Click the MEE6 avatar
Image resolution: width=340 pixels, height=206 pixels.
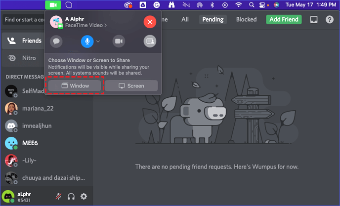click(11, 143)
